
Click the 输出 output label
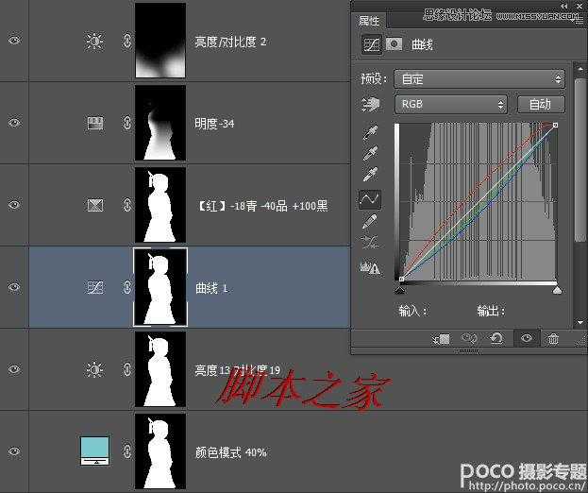[491, 311]
